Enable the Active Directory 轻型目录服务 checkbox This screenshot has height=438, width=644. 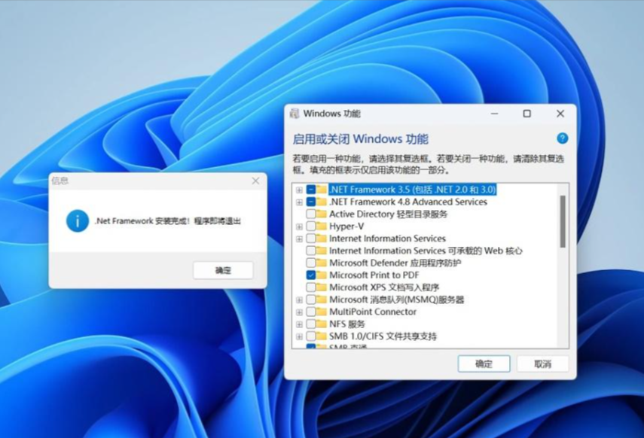[311, 214]
